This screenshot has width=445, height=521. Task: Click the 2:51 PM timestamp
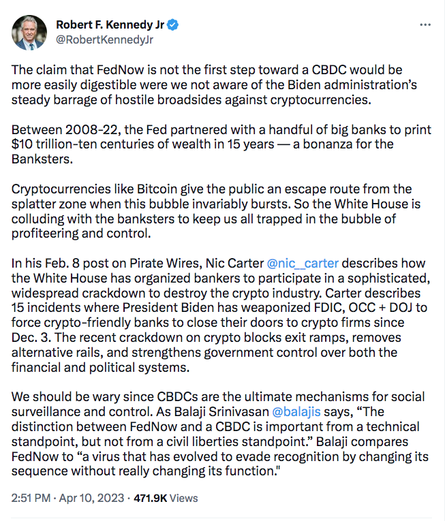coord(29,498)
